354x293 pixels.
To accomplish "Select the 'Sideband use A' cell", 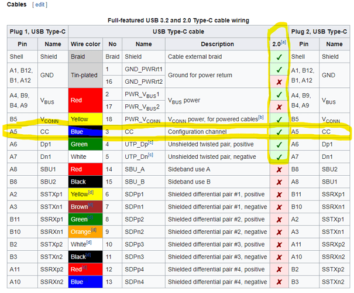I will click(218, 169).
